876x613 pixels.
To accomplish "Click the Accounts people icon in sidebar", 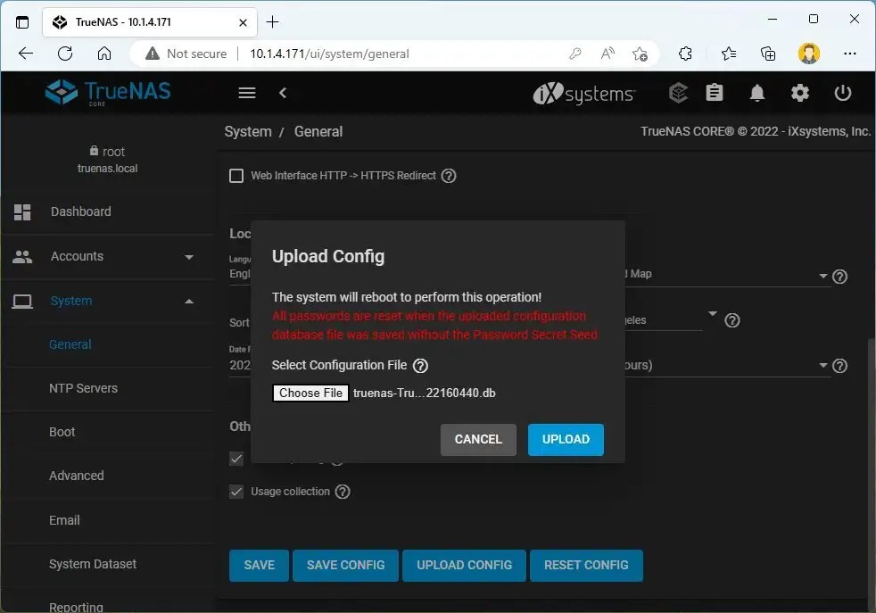I will tap(22, 256).
